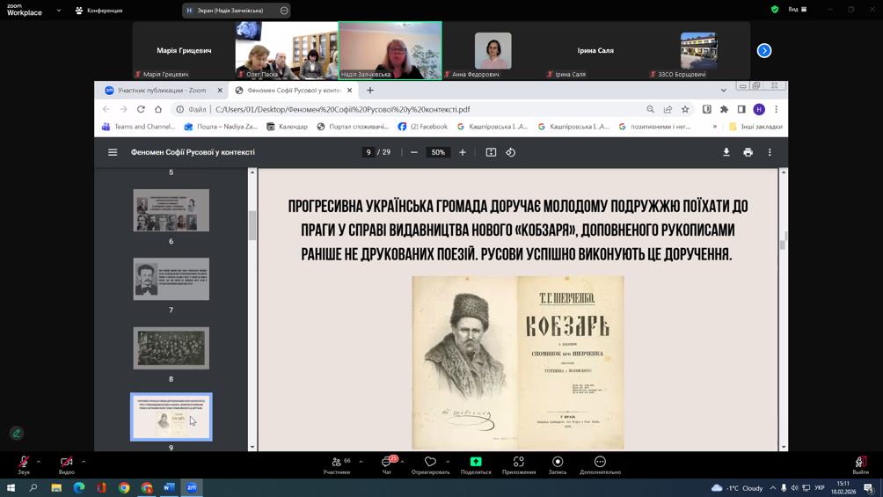This screenshot has height=497, width=883.
Task: Turn on camera with Видео button
Action: pyautogui.click(x=66, y=464)
